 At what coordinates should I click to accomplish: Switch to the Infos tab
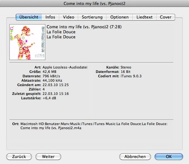[x=50, y=17]
